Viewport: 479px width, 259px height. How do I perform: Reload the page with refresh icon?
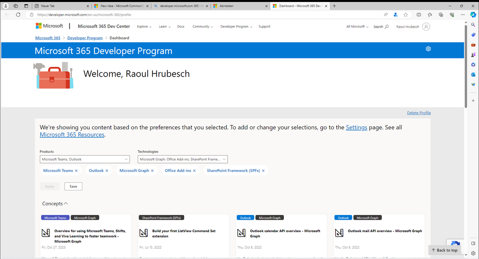pos(18,15)
